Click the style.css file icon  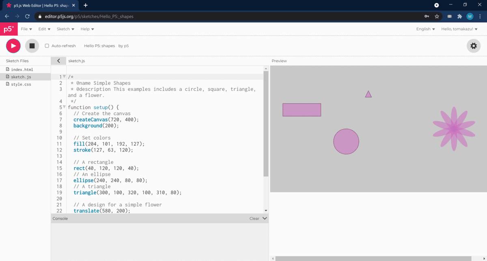click(8, 84)
